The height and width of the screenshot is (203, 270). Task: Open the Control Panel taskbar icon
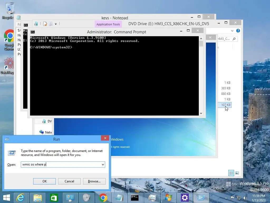[70, 198]
